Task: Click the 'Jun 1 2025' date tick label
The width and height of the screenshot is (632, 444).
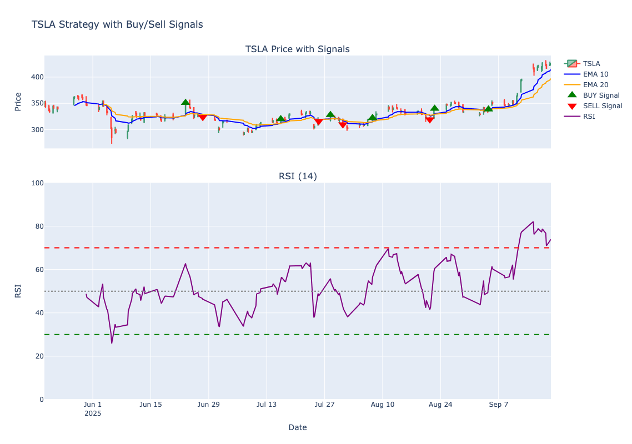Action: coord(93,409)
